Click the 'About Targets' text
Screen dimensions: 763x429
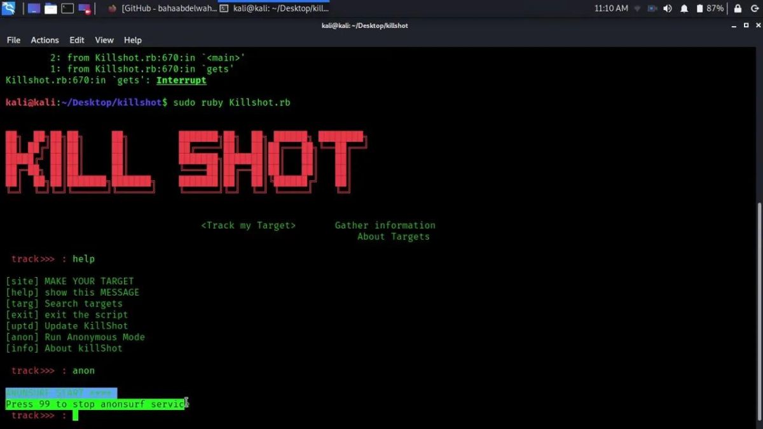click(394, 236)
